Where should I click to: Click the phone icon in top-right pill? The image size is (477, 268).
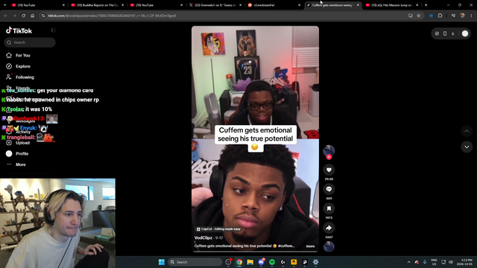[x=445, y=33]
